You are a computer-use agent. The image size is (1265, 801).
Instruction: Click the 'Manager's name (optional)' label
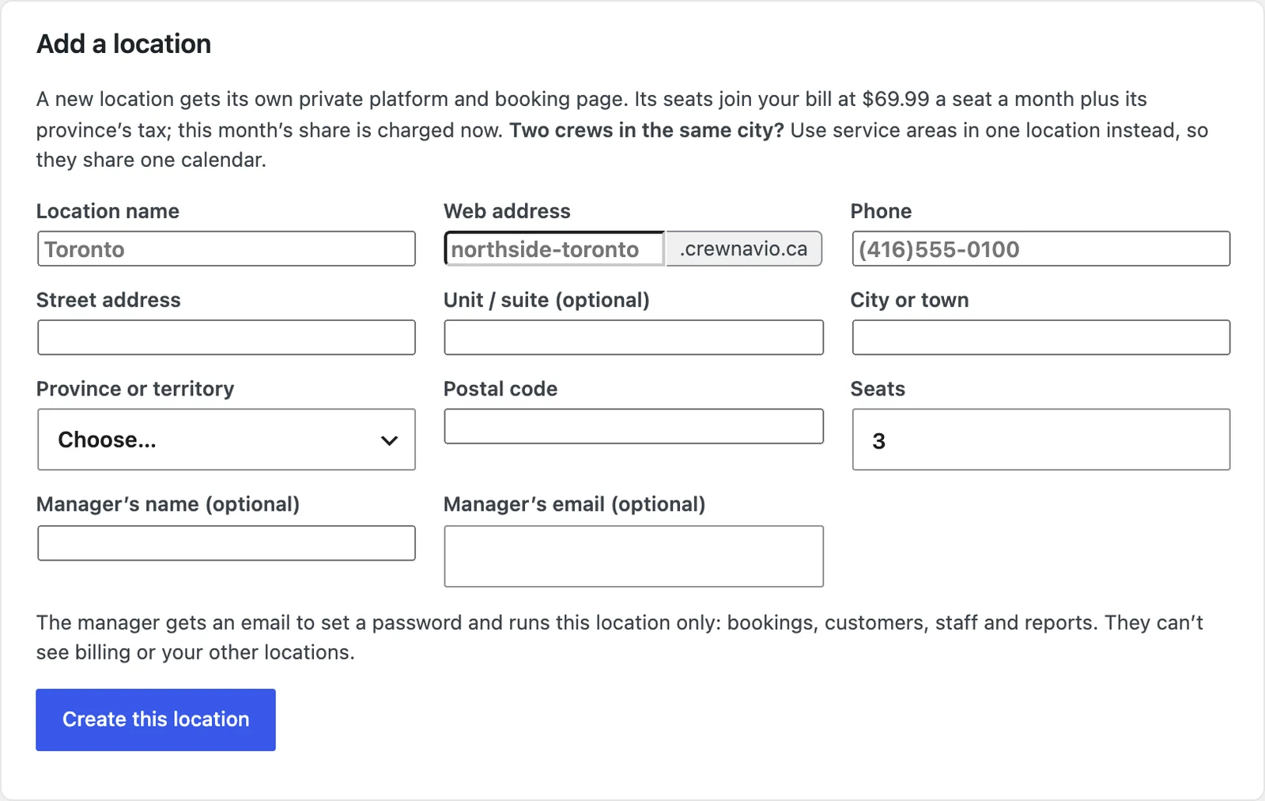(x=168, y=504)
